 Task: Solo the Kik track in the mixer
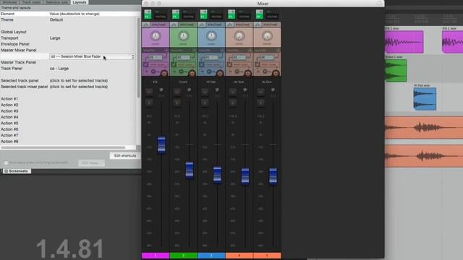(x=149, y=103)
